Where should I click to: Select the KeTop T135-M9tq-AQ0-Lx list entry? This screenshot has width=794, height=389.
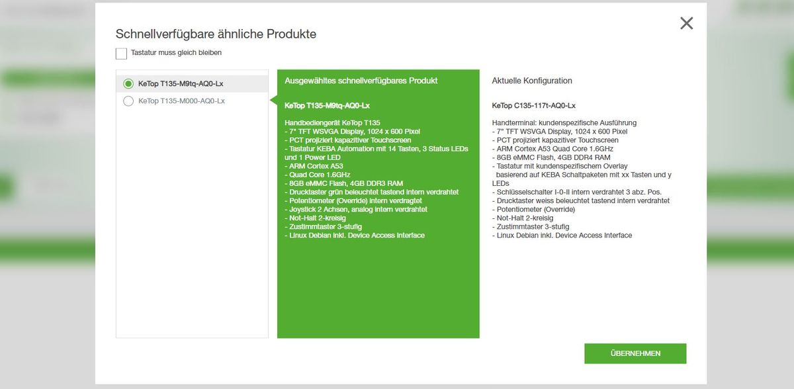pos(180,85)
